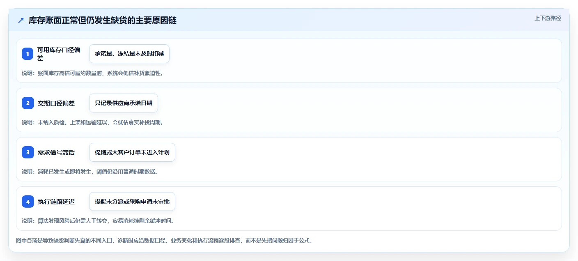Viewport: 578px width, 261px height.
Task: Click the 承诺量、冻结量未及时扣减 chip
Action: click(129, 54)
